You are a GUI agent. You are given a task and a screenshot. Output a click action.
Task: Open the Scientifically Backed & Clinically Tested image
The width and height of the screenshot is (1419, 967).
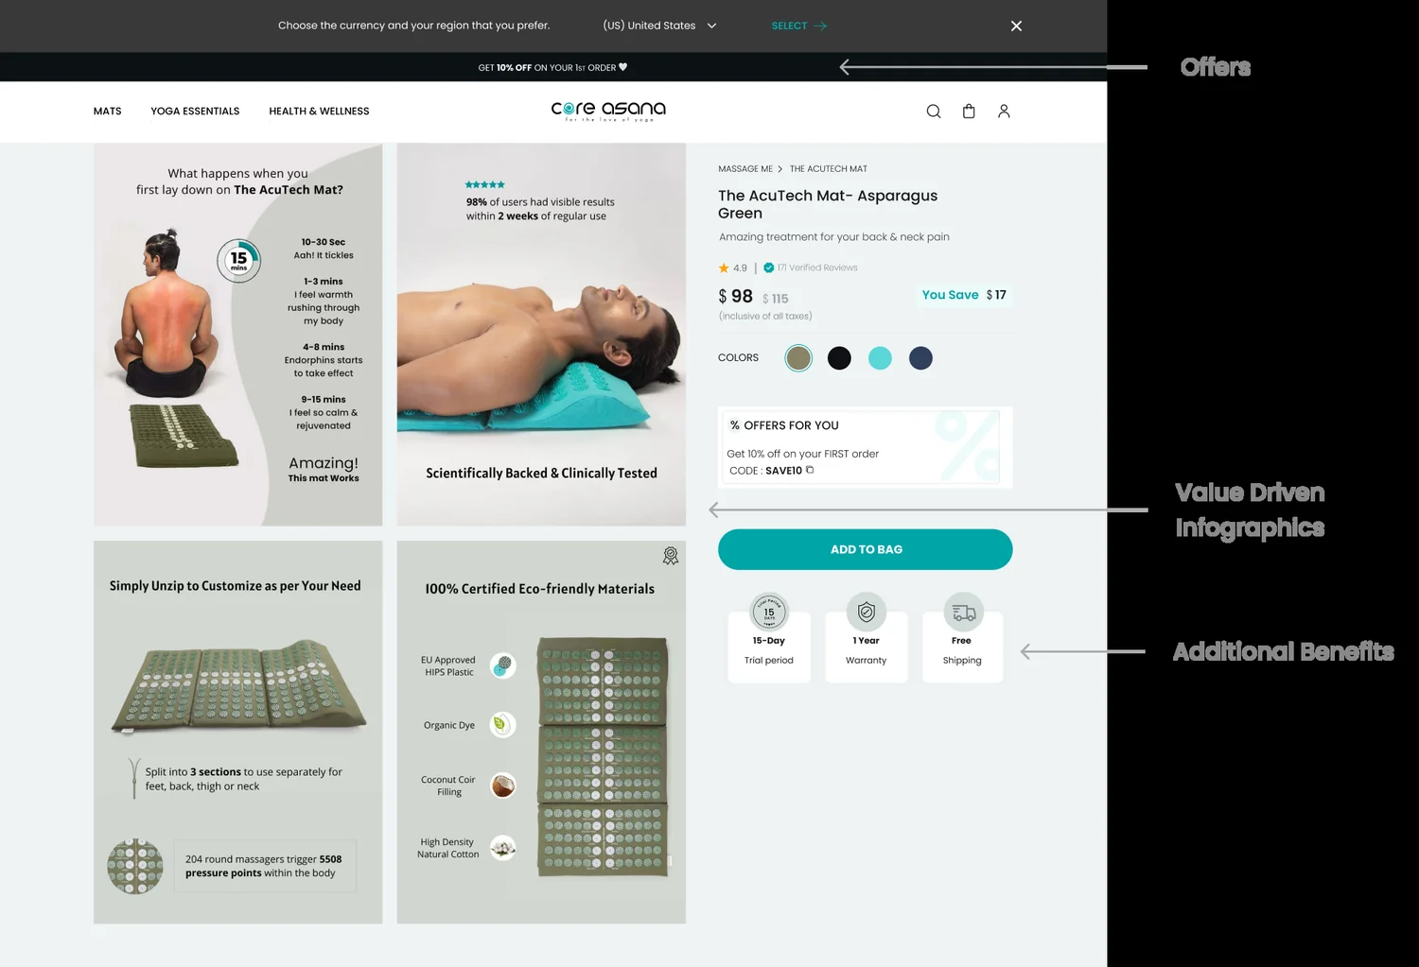(541, 335)
